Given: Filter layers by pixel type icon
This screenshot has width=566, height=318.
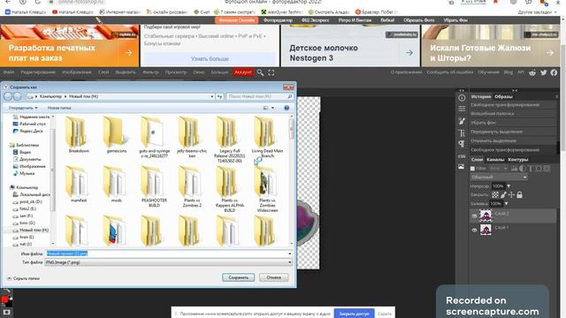Looking at the screenshot, I should click(x=514, y=169).
